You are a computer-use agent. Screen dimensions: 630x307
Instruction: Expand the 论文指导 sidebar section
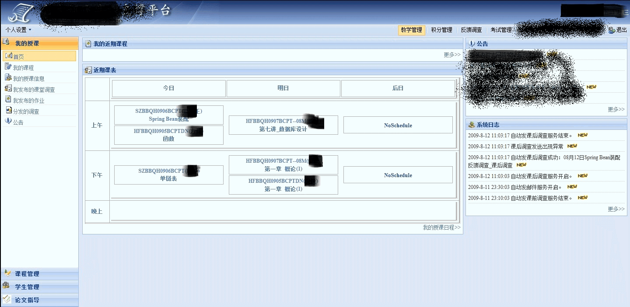(x=39, y=300)
